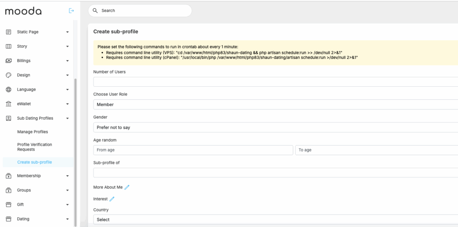Click the Gift sidebar icon

coord(8,205)
